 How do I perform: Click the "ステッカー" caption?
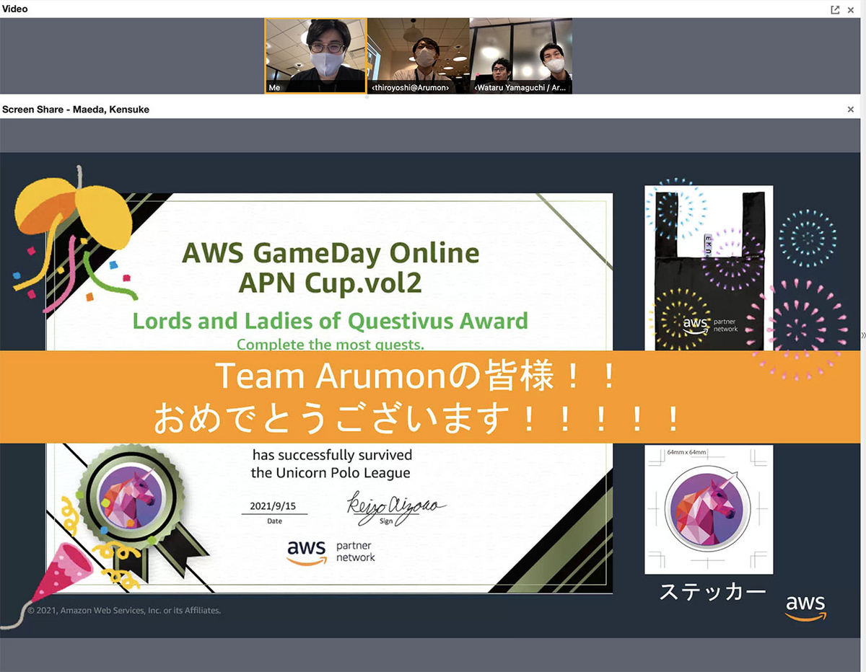pos(712,591)
